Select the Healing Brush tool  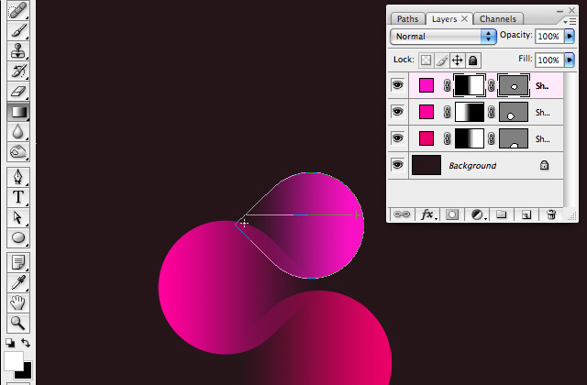click(18, 10)
